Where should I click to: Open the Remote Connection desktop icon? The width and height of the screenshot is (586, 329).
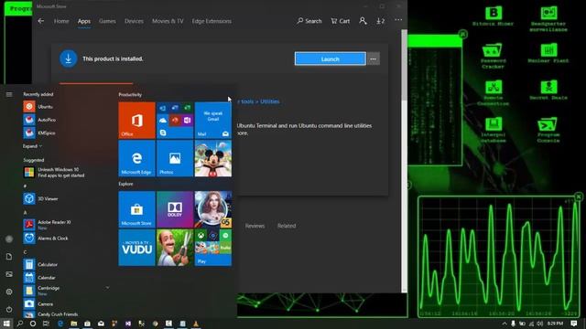(x=493, y=93)
